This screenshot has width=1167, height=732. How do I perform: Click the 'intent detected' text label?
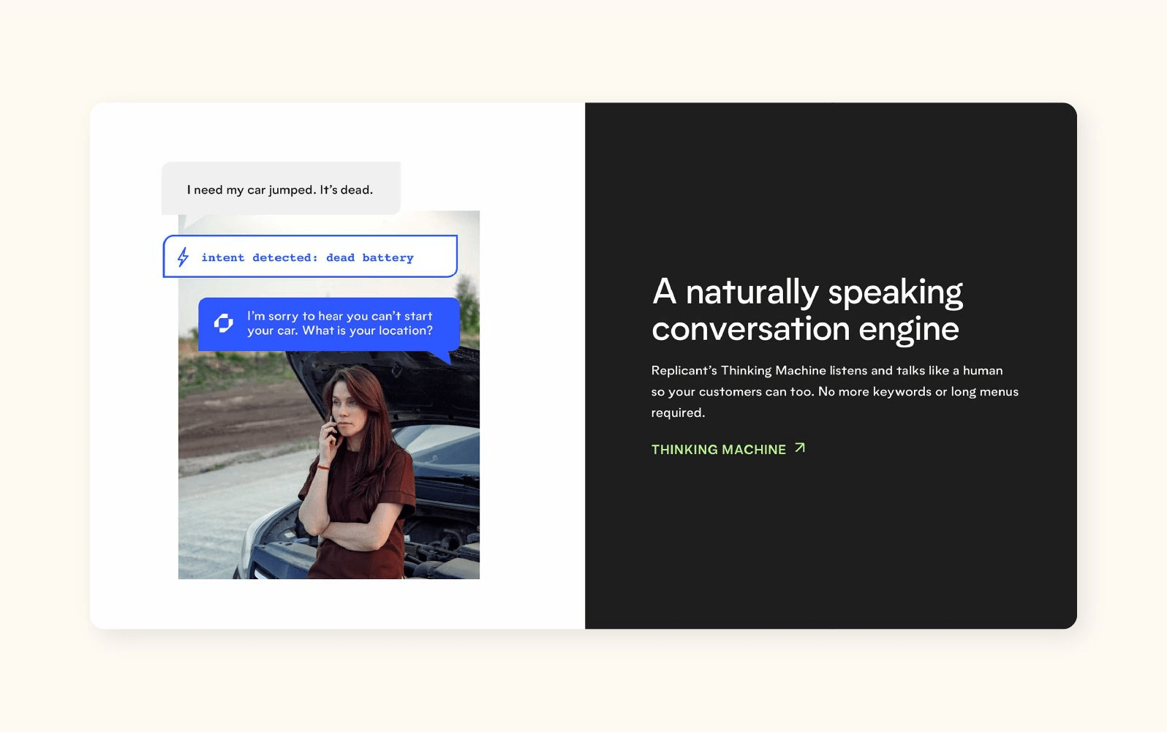point(259,257)
